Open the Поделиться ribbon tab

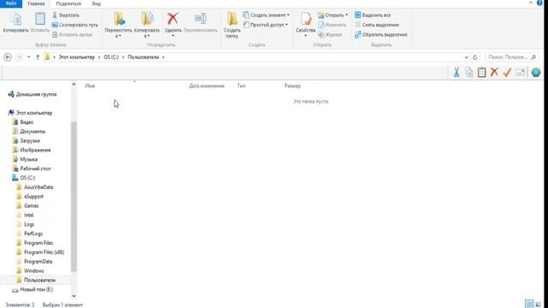tap(68, 3)
